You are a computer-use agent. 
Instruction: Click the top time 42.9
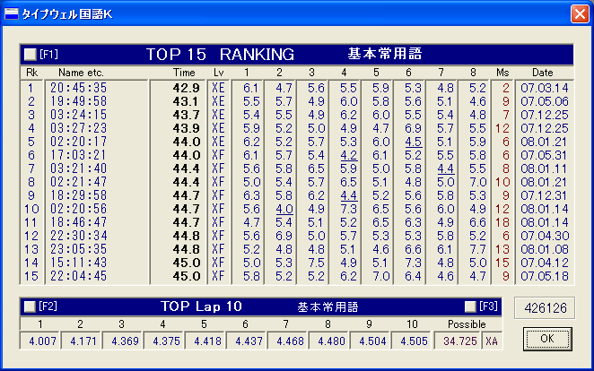tap(186, 88)
